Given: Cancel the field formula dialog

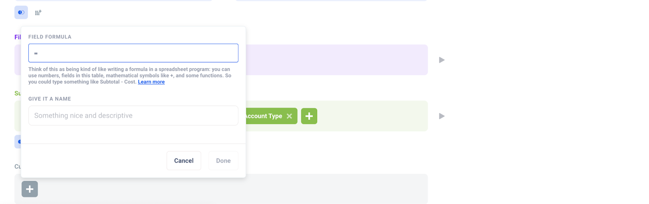Looking at the screenshot, I should pos(184,161).
